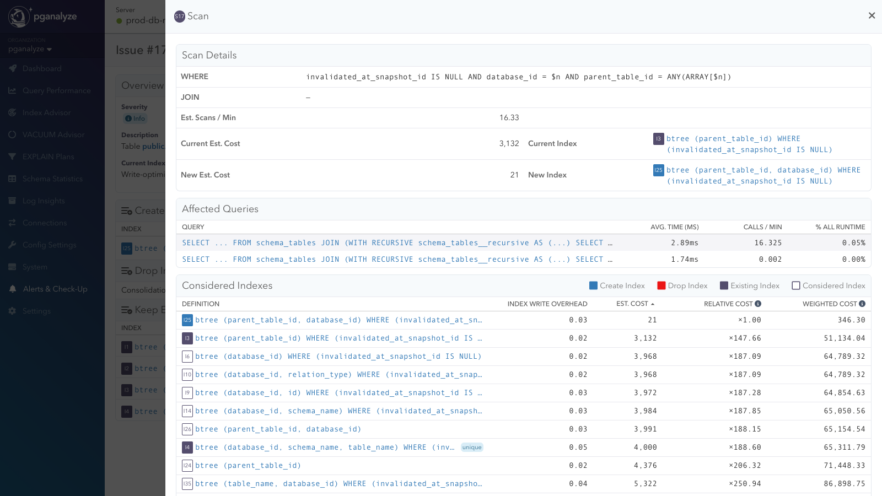Click the EXPLAIN Plans funnel icon
Image resolution: width=882 pixels, height=496 pixels.
pos(13,157)
